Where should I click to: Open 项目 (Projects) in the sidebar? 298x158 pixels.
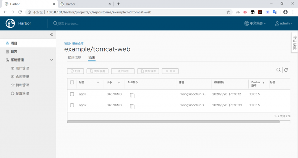pyautogui.click(x=28, y=43)
